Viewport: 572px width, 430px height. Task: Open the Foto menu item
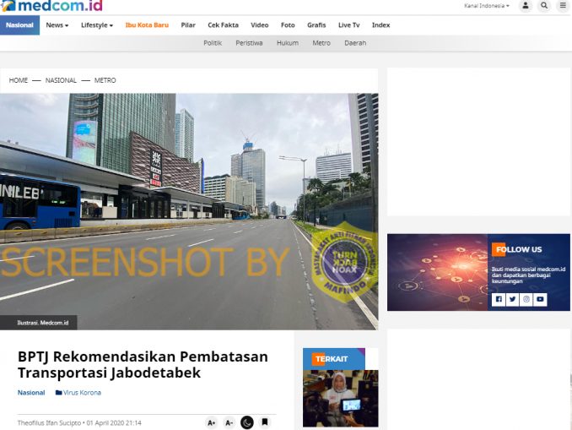(288, 25)
